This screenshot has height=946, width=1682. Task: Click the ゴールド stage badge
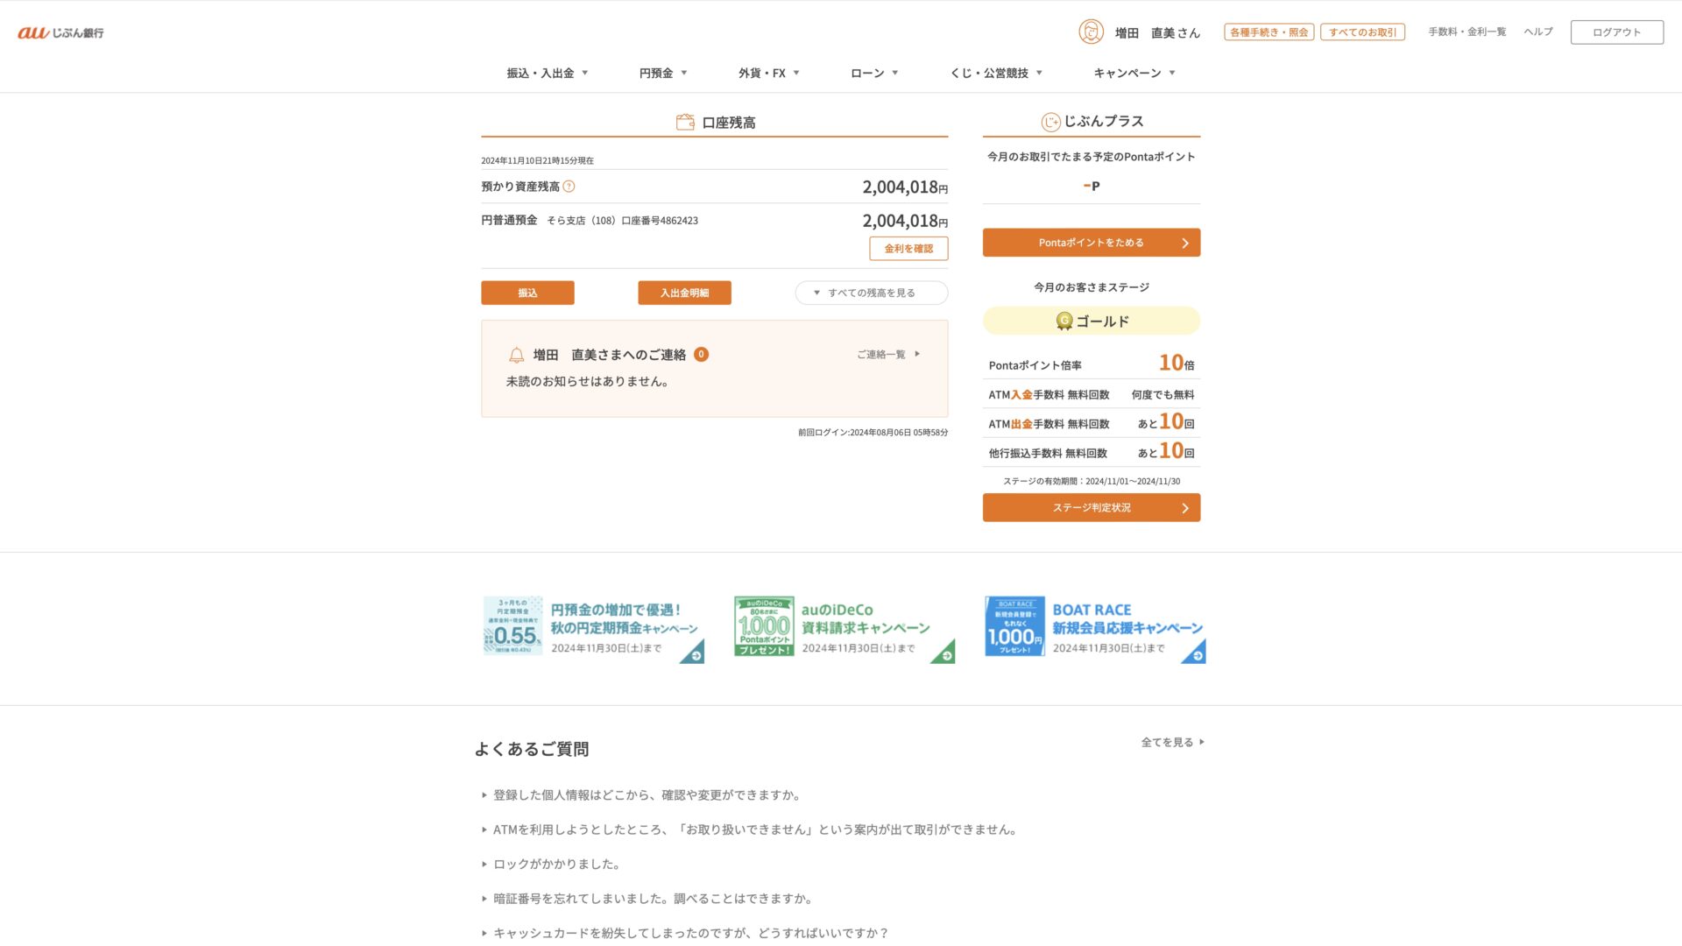[x=1092, y=321]
